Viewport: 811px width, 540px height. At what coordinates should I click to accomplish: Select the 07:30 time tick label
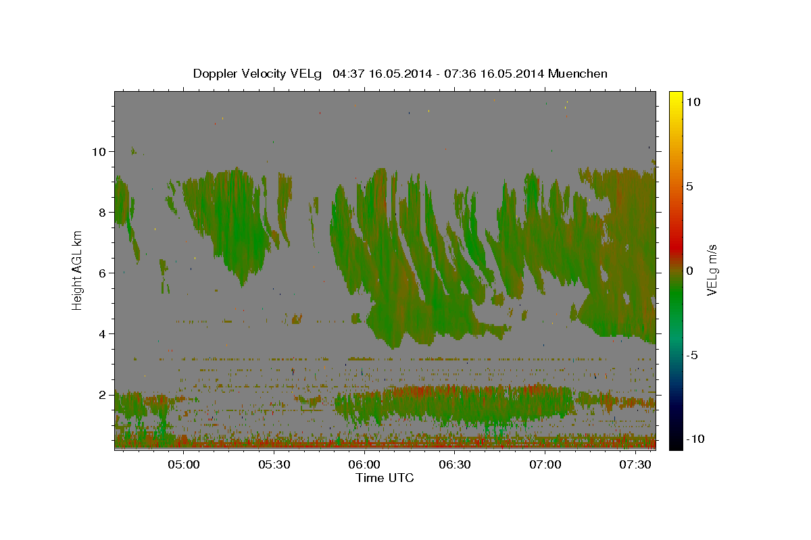636,464
